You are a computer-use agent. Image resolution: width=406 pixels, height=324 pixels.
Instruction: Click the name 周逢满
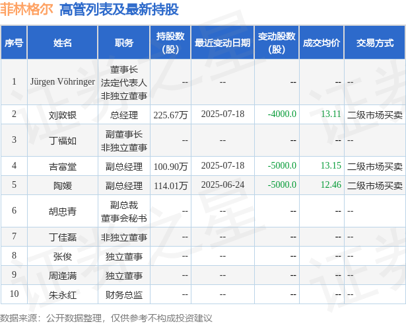pos(63,276)
